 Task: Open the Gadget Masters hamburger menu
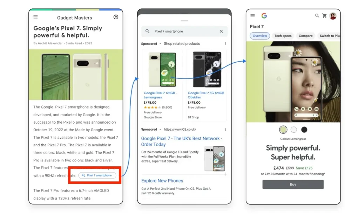click(x=35, y=17)
